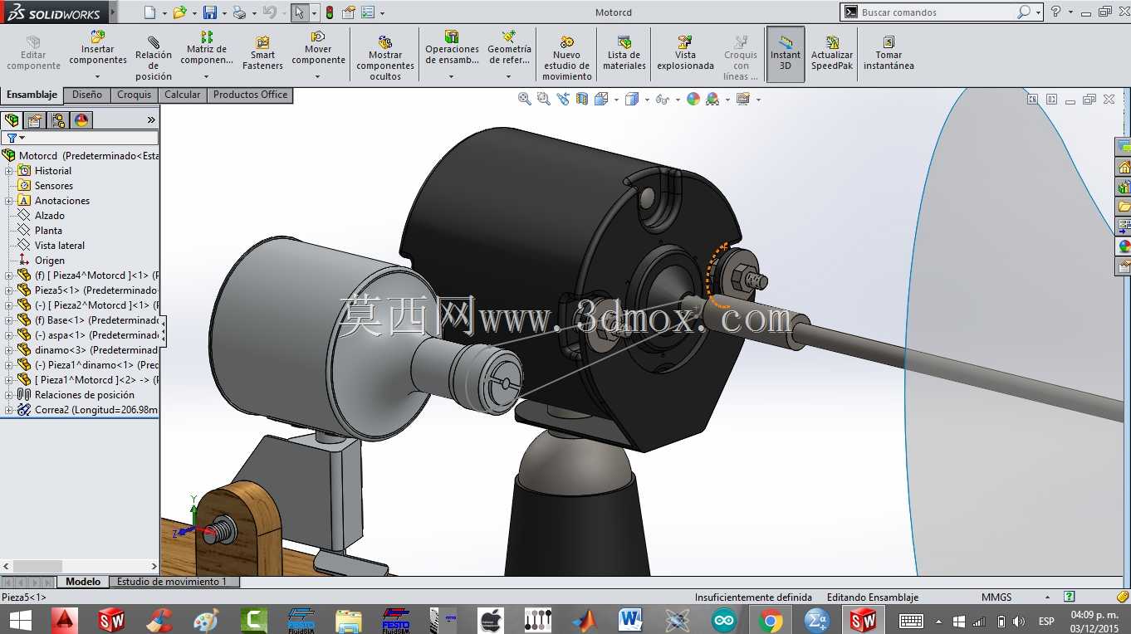Click Edit appearance color ball icon
Screen dimensions: 1131x634
pos(693,99)
